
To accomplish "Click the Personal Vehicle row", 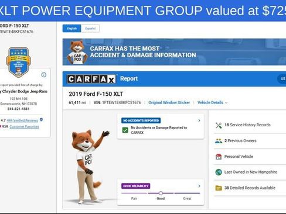I will click(250, 157).
